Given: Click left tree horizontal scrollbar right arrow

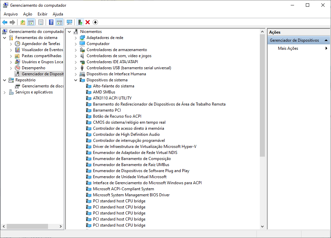Looking at the screenshot, I should [x=60, y=226].
